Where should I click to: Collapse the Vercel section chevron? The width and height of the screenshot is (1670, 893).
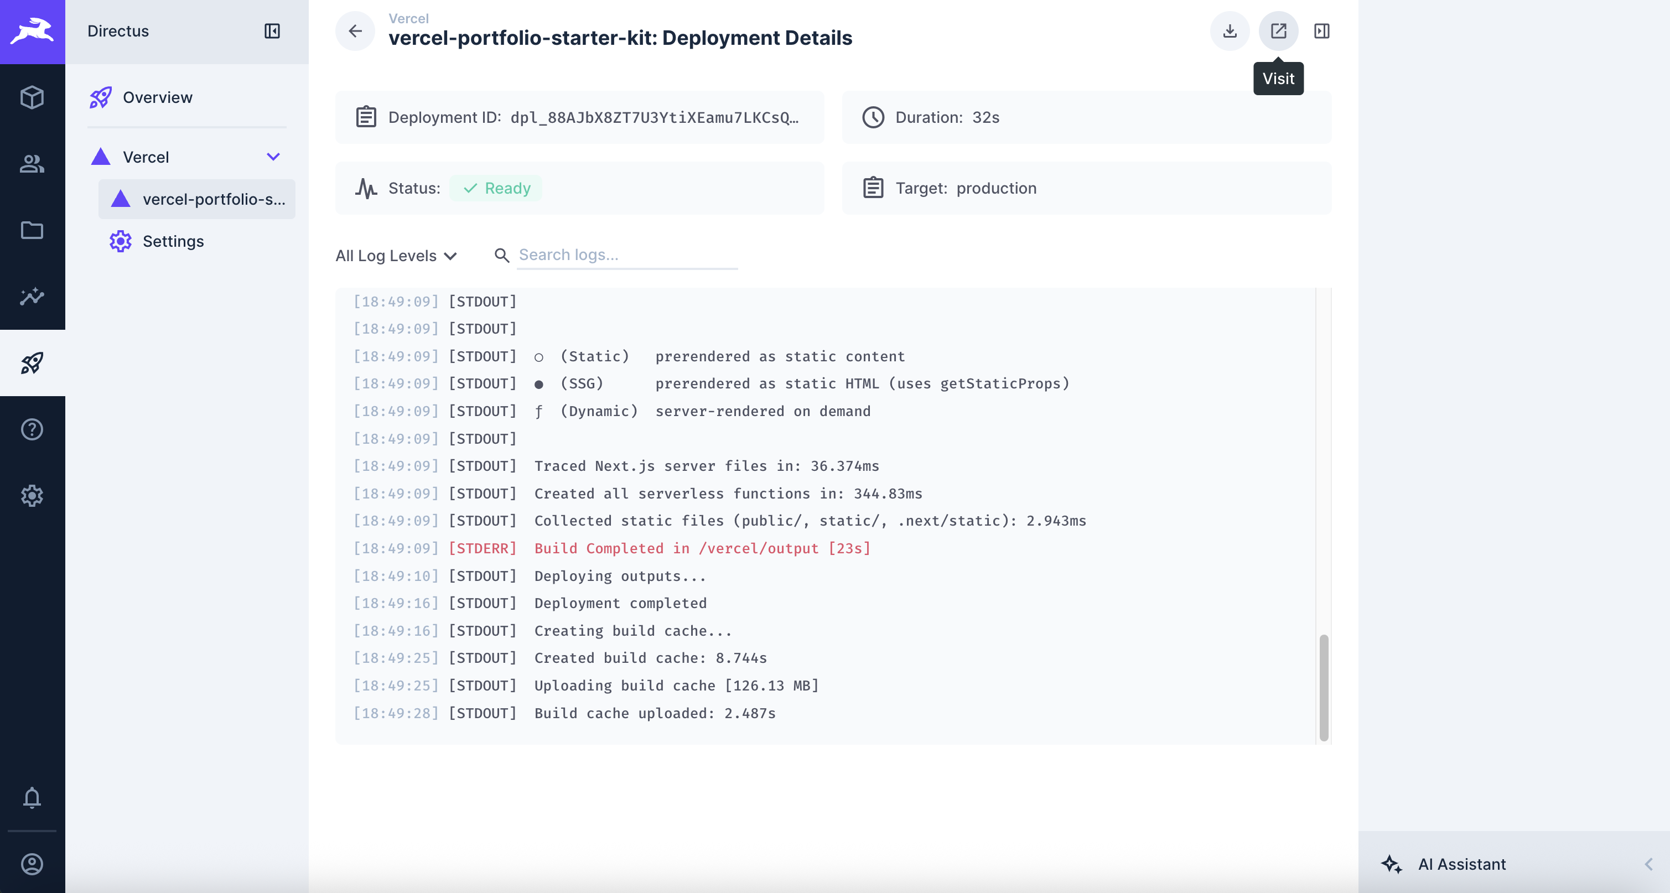coord(273,157)
